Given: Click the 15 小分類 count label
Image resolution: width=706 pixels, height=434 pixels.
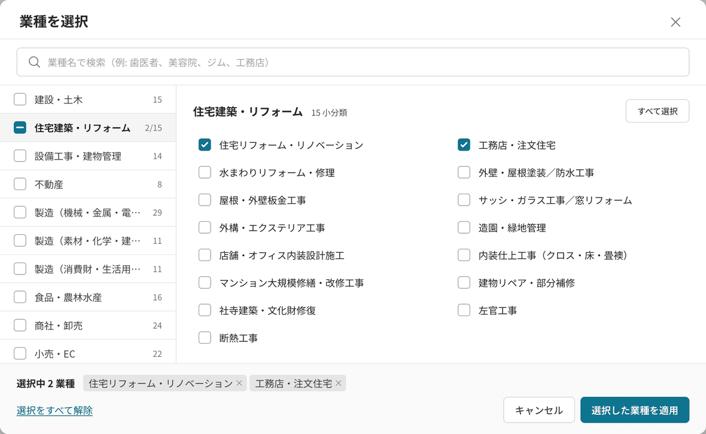Looking at the screenshot, I should point(329,112).
